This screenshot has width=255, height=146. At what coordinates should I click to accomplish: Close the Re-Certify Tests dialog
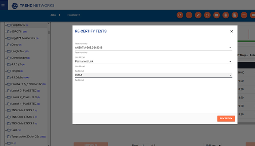[231, 31]
